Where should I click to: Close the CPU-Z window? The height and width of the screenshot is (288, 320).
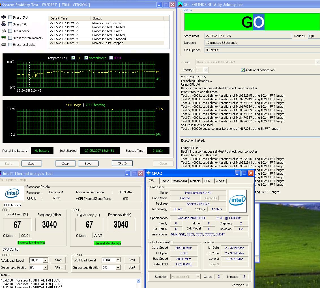click(x=251, y=173)
